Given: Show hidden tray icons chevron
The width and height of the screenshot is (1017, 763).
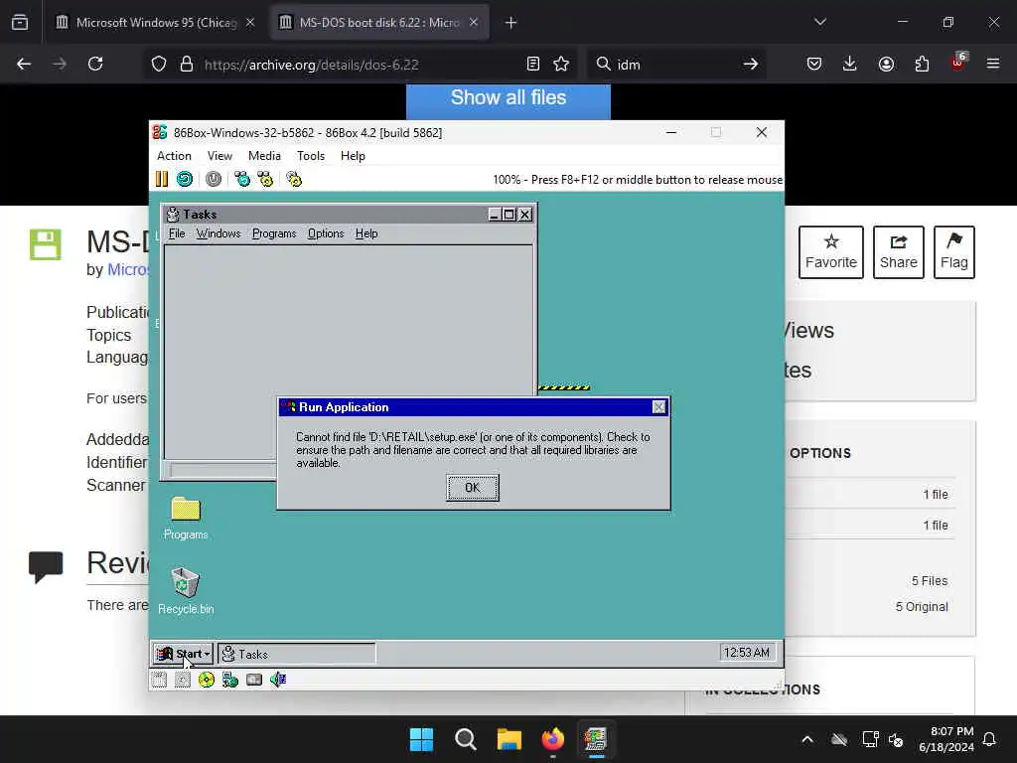Looking at the screenshot, I should pyautogui.click(x=807, y=739).
